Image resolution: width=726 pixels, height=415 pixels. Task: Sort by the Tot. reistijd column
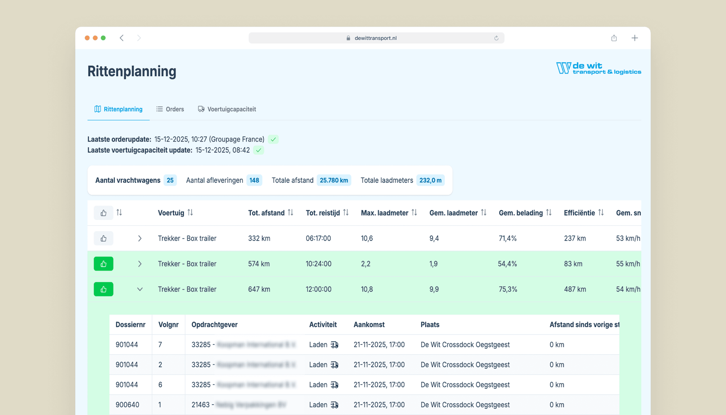(x=346, y=213)
